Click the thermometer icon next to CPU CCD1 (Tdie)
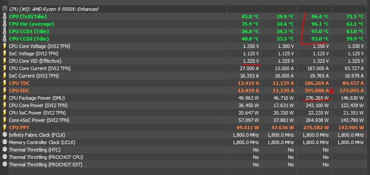The width and height of the screenshot is (370, 175). click(5, 31)
